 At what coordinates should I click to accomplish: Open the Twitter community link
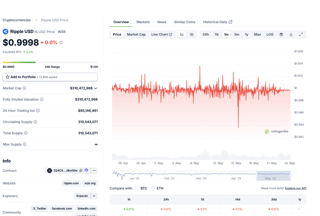(x=39, y=208)
